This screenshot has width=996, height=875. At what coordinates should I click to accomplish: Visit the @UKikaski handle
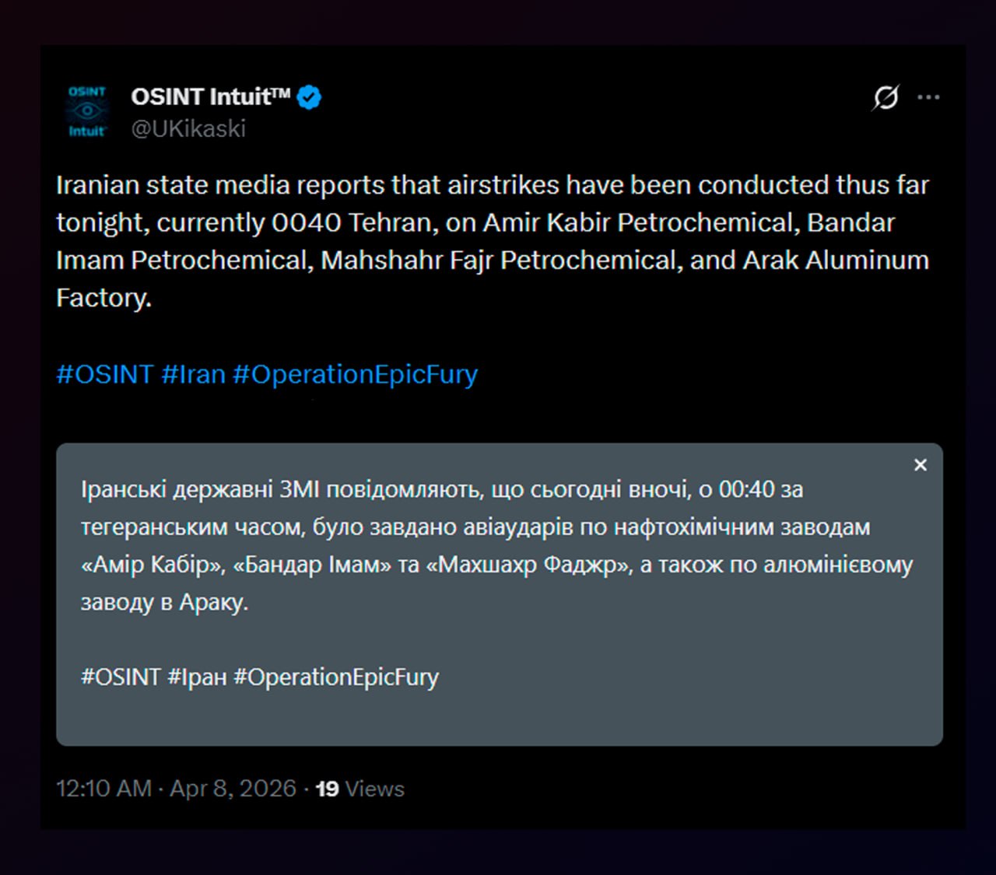pos(188,128)
